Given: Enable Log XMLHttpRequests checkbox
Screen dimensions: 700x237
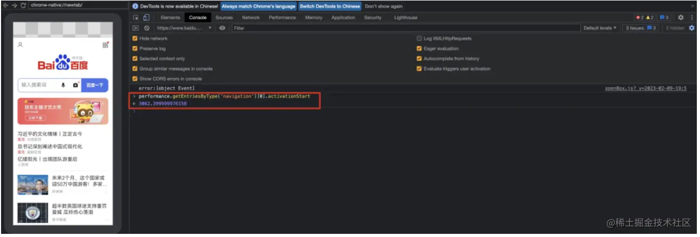Looking at the screenshot, I should 419,38.
